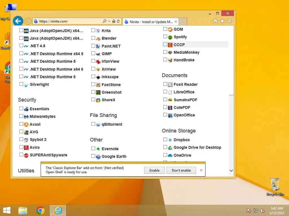Open the address bar search dropdown arrow
289x216 pixels.
pyautogui.click(x=109, y=21)
